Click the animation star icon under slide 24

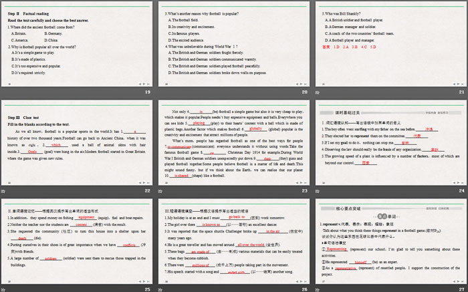pos(318,191)
